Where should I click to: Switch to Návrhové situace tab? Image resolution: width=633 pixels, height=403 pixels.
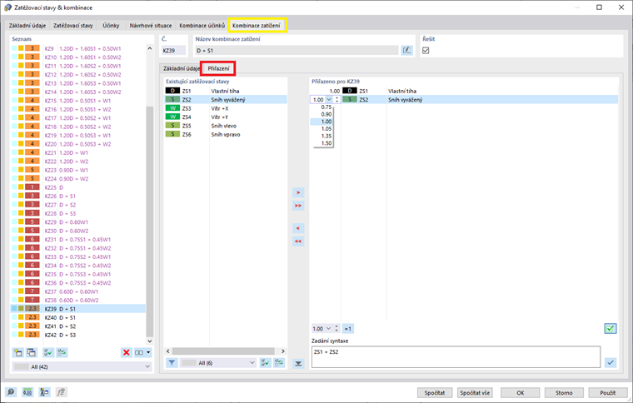(x=151, y=26)
